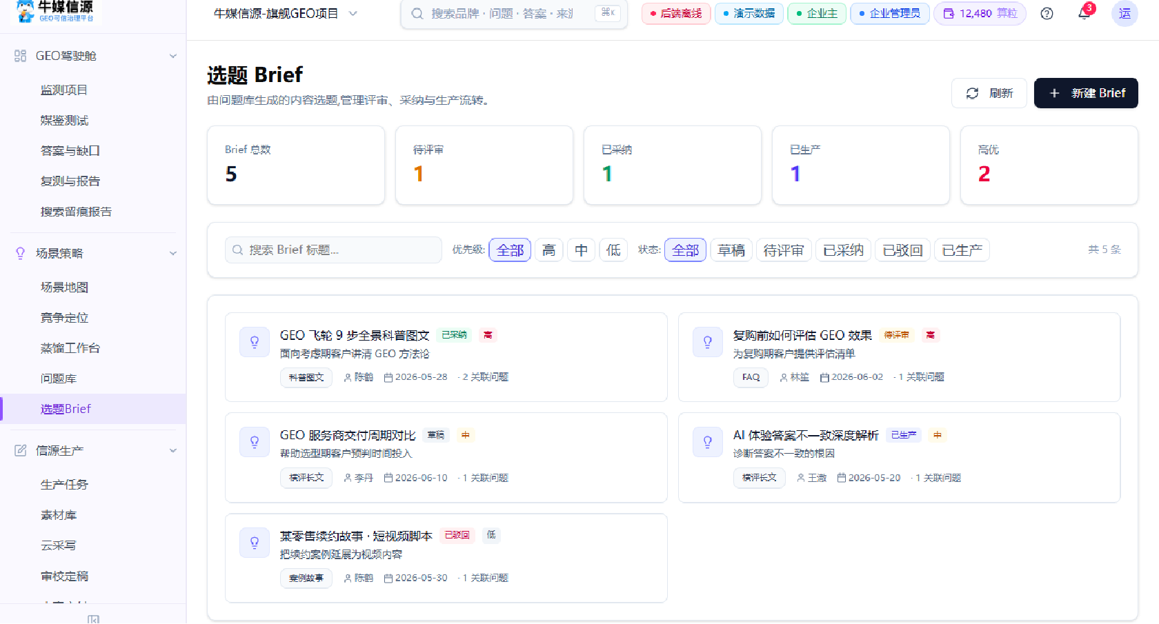Filter status by 已驳回

click(902, 250)
